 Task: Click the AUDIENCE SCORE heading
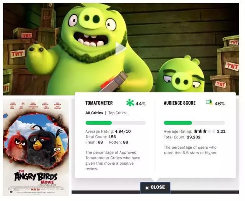[180, 103]
